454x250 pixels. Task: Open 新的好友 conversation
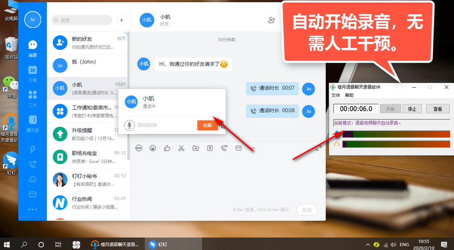click(x=88, y=42)
